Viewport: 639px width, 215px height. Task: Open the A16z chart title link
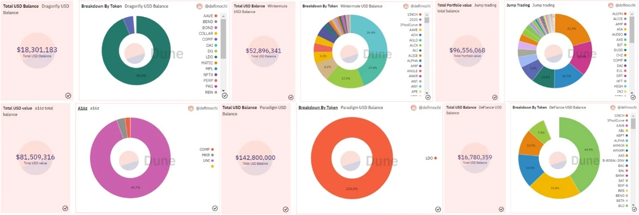pyautogui.click(x=82, y=108)
